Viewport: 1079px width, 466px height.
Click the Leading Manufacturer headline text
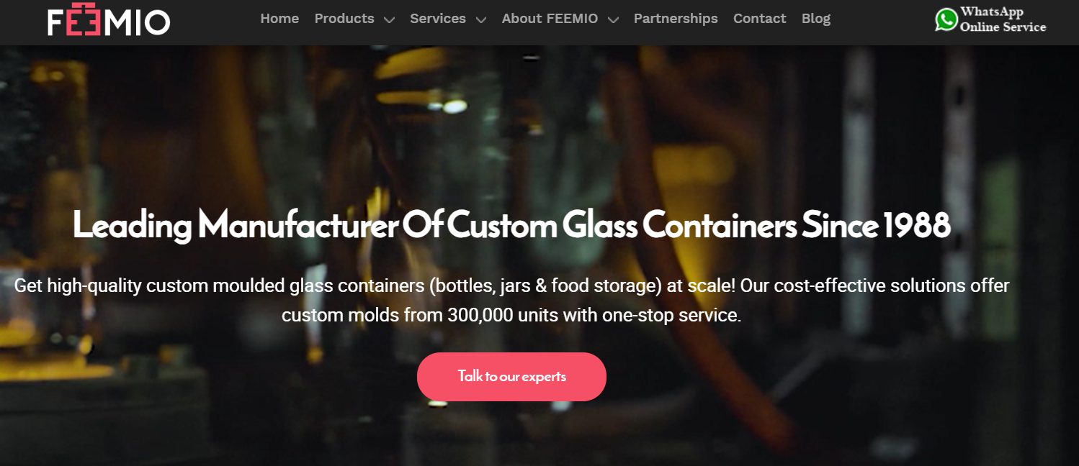point(511,225)
